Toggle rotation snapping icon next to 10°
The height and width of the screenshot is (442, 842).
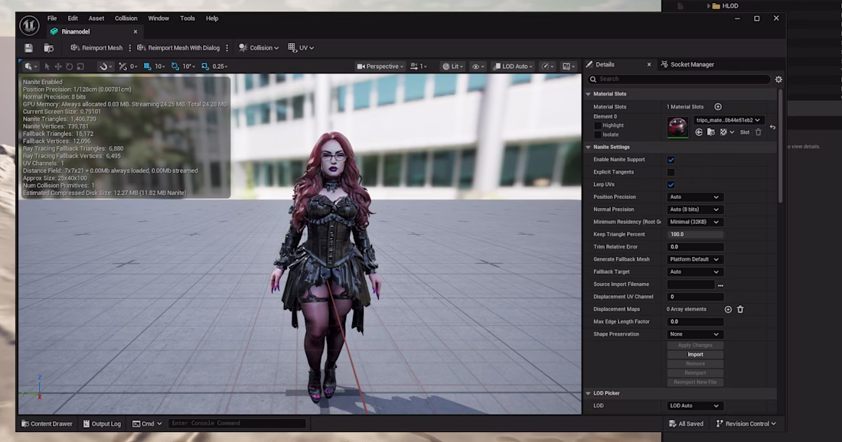[175, 67]
